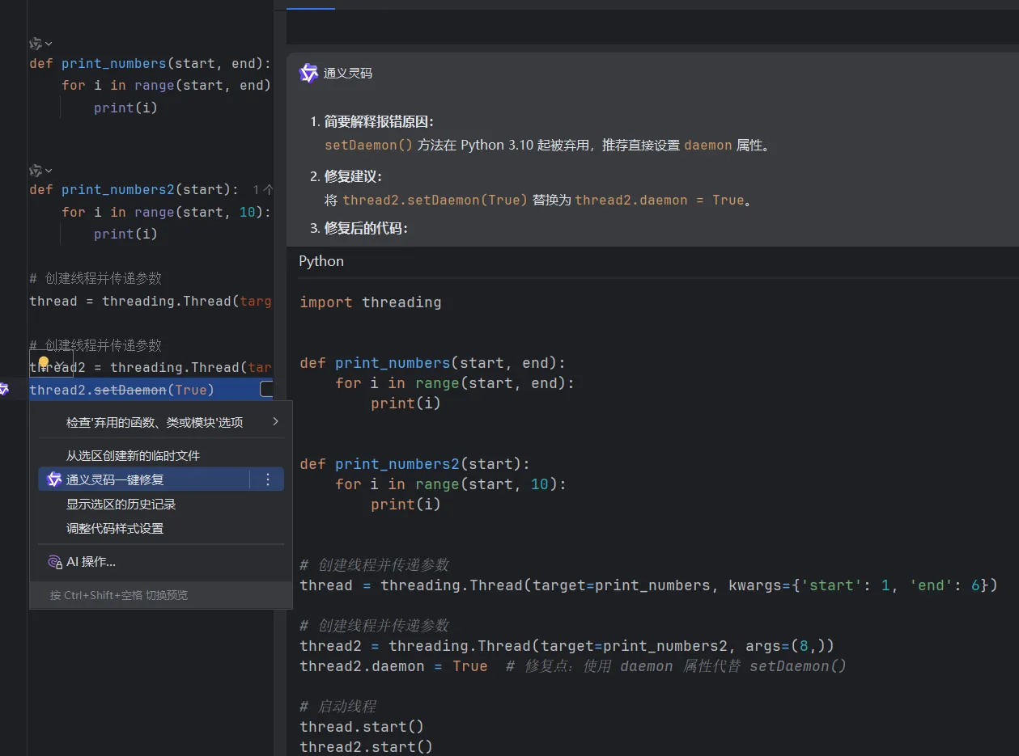Viewport: 1019px width, 756px height.
Task: Click 'def print_numbers(start, end):' line in editor
Action: 151,63
